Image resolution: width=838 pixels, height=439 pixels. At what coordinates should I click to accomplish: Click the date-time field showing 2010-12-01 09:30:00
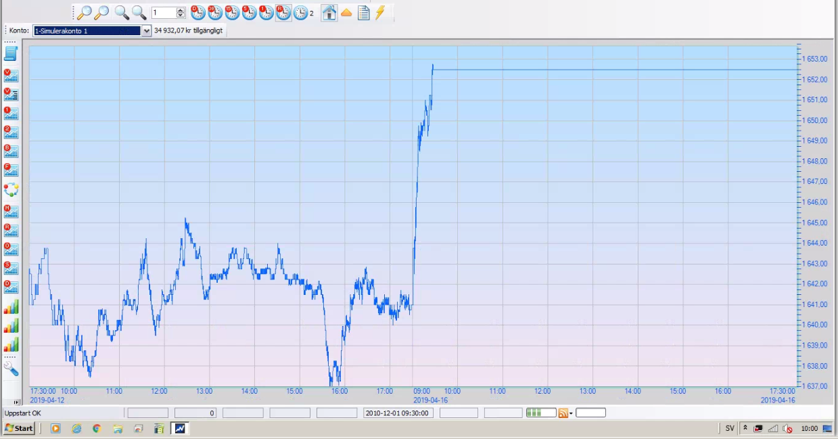[x=398, y=413]
